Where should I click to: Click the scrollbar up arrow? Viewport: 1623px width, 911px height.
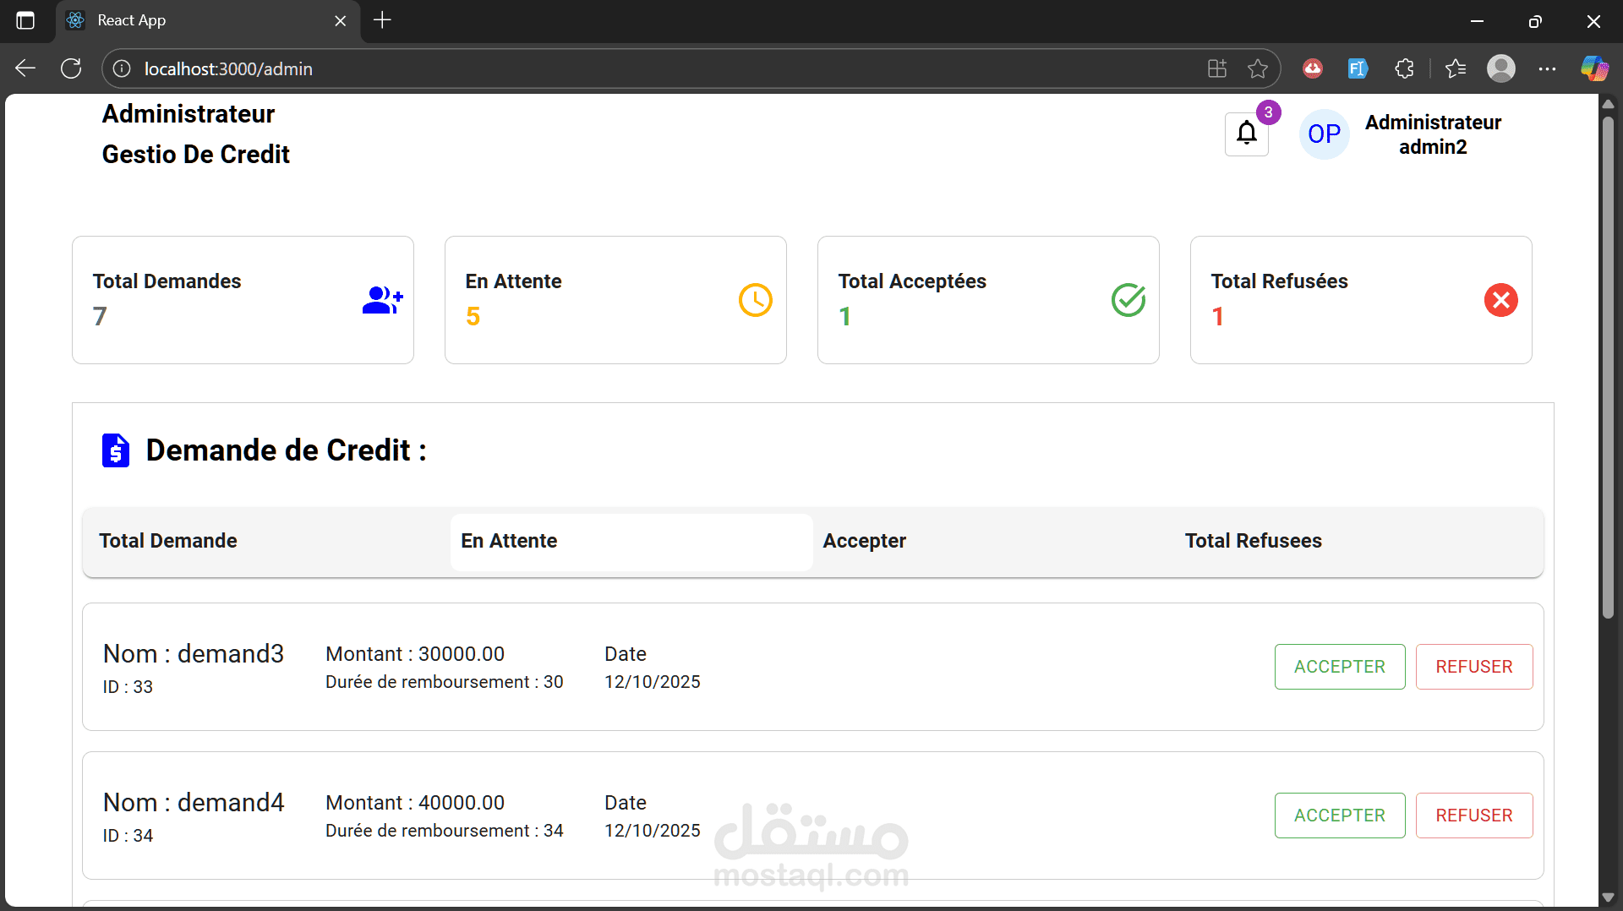(x=1608, y=104)
